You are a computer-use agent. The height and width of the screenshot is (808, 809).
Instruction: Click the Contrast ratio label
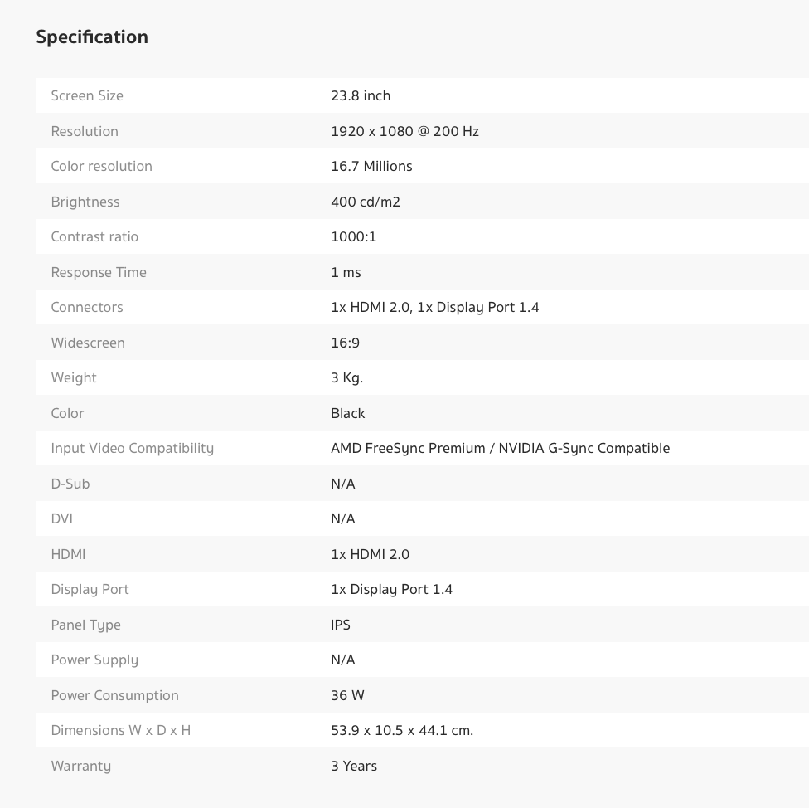click(94, 236)
